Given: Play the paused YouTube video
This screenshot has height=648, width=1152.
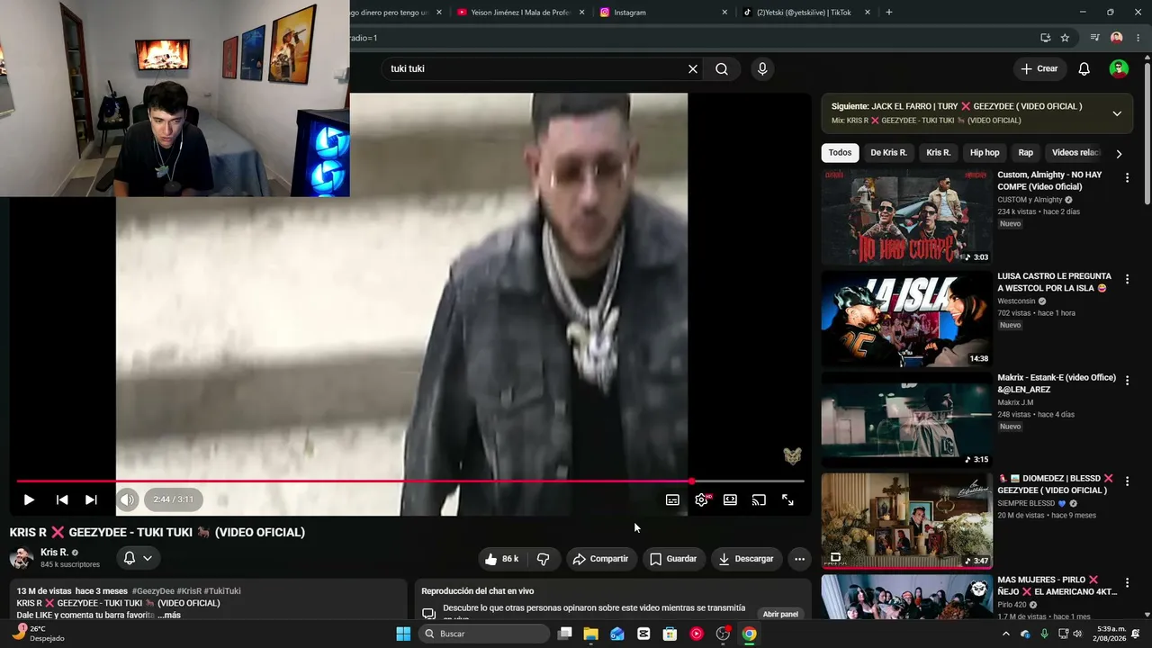Looking at the screenshot, I should [29, 499].
